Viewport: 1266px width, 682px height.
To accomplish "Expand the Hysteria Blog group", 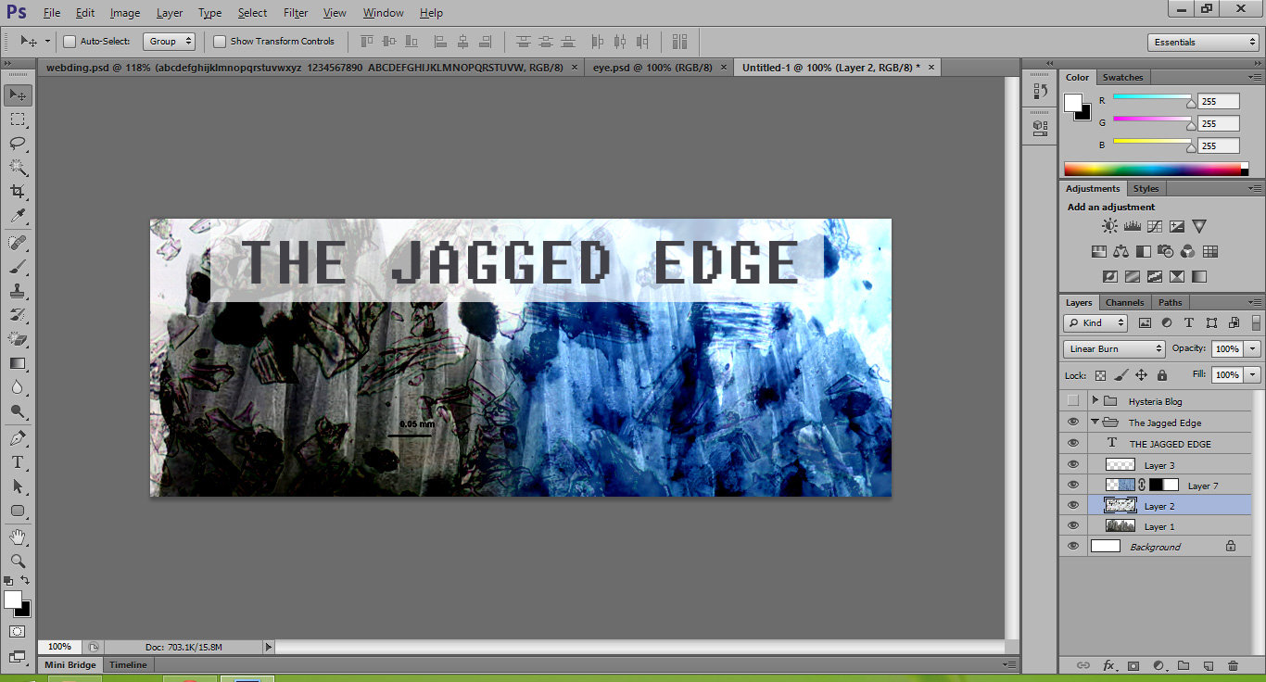I will coord(1095,401).
